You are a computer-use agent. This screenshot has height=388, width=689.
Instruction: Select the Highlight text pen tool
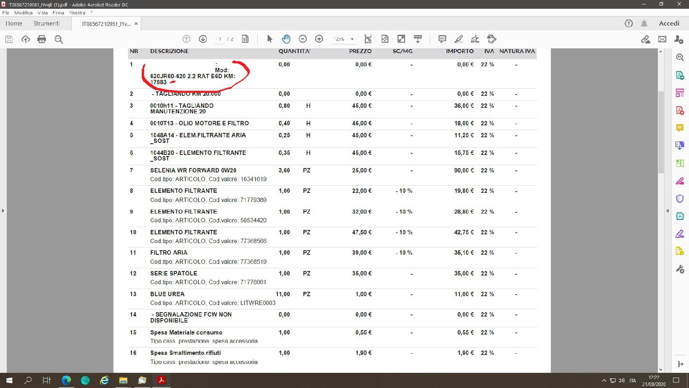[x=459, y=39]
